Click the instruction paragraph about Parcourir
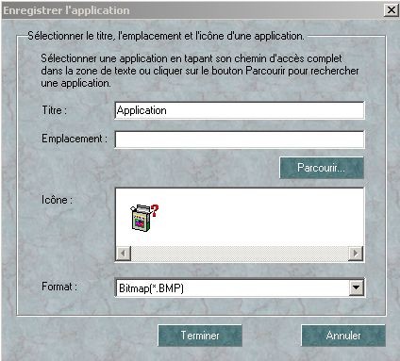The height and width of the screenshot is (361, 400). click(200, 71)
